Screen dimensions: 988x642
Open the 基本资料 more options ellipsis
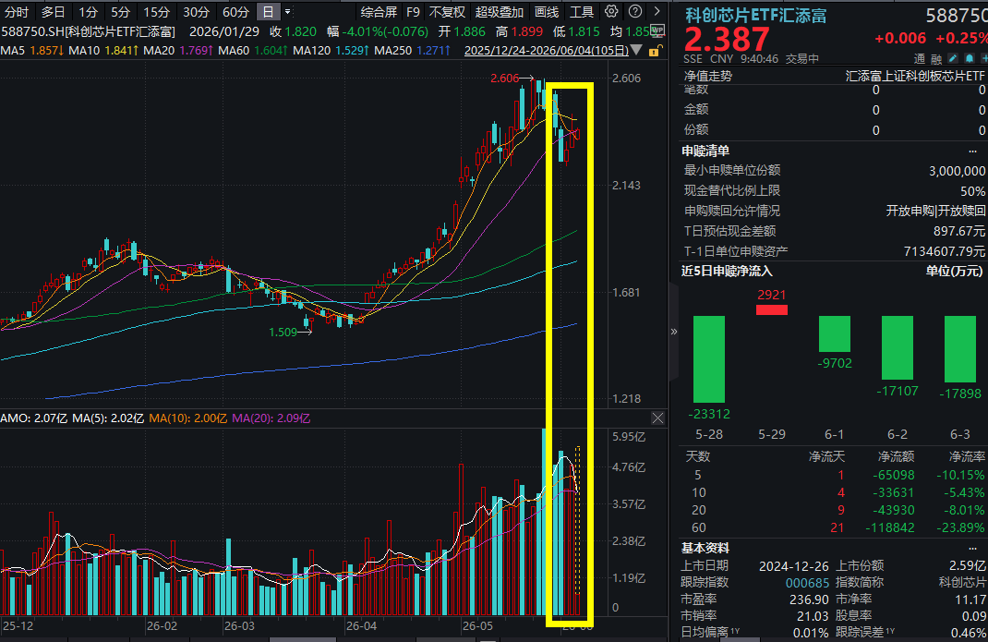click(x=972, y=548)
